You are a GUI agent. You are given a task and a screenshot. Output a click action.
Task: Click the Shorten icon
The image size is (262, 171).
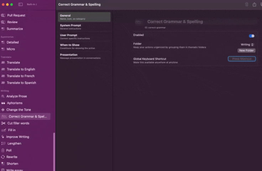click(x=3, y=164)
